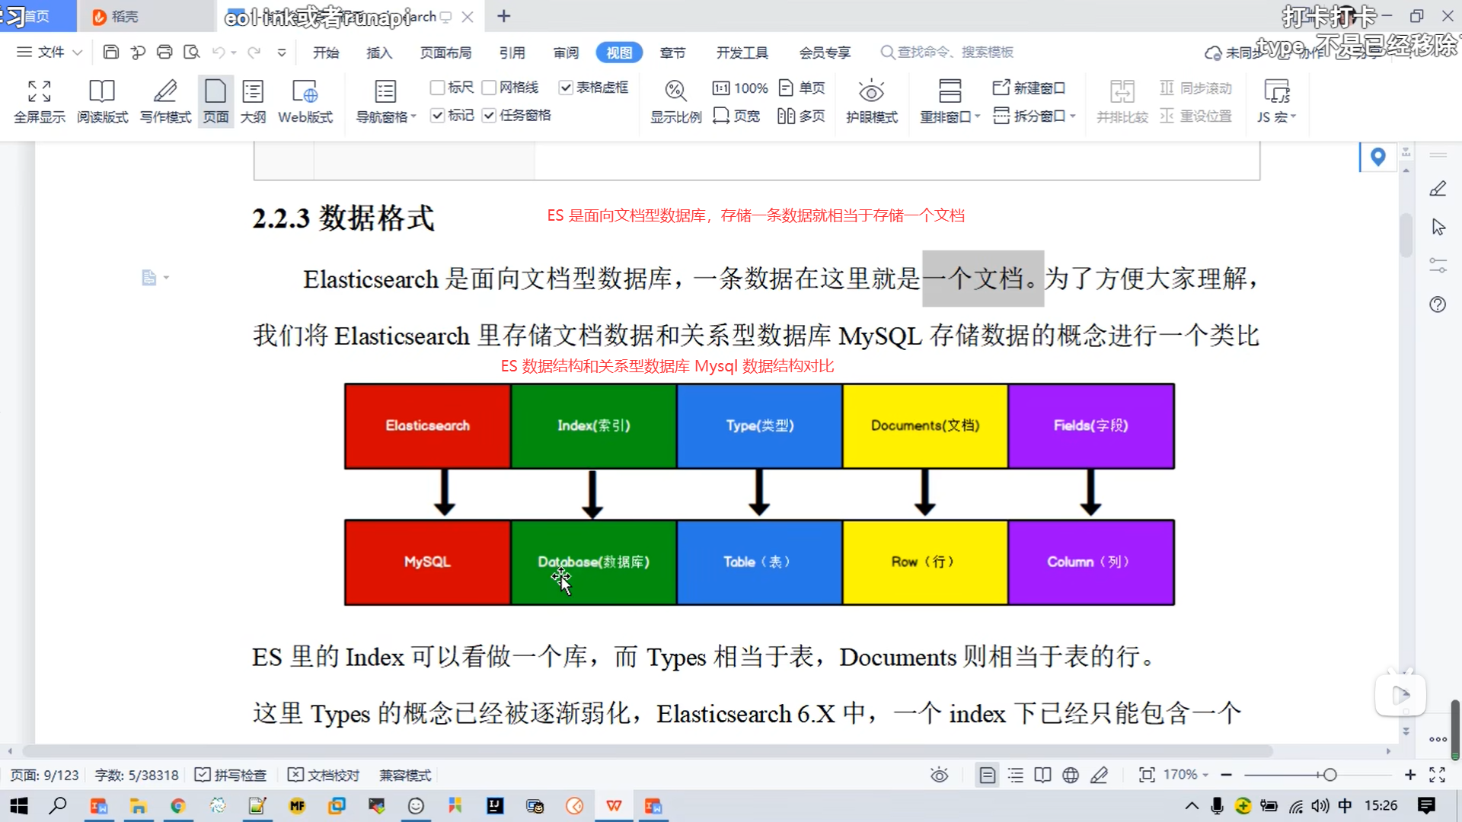1462x822 pixels.
Task: Click the 新建窗口 button
Action: [1029, 88]
